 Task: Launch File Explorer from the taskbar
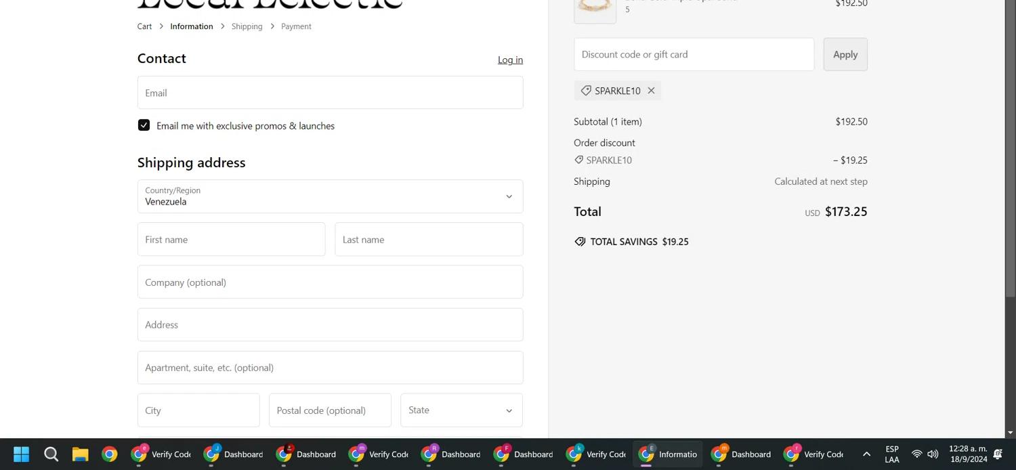[80, 454]
